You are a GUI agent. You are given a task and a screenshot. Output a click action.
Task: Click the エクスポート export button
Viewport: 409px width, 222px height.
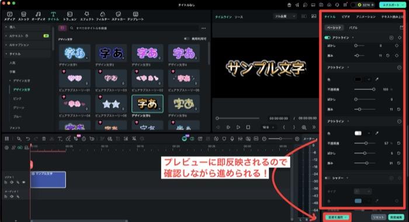click(392, 5)
